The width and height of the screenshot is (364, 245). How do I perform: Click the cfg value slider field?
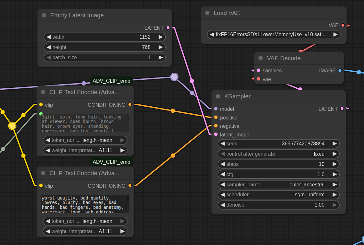point(278,174)
